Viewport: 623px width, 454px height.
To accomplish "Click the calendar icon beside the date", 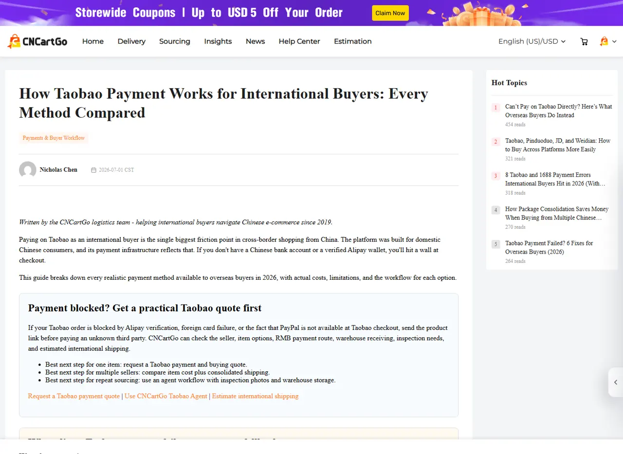I will (94, 170).
